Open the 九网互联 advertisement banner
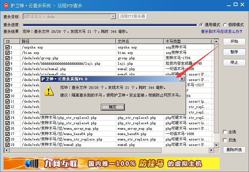 pyautogui.click(x=111, y=163)
